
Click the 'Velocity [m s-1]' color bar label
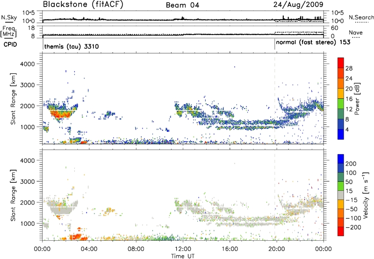365,195
